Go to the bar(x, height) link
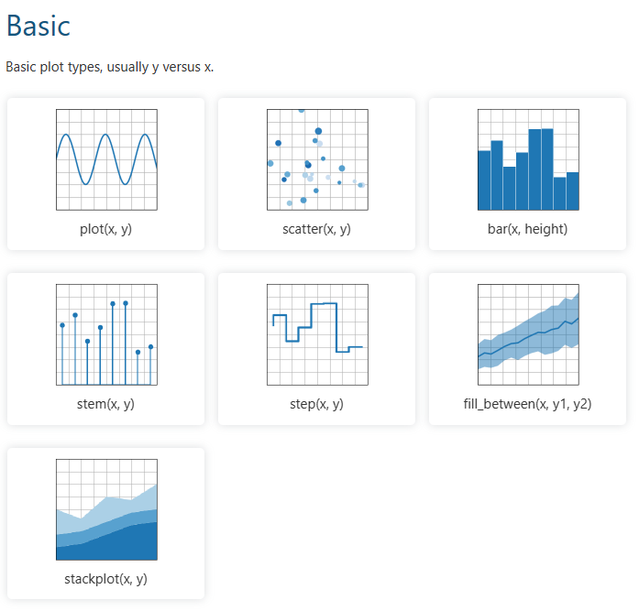This screenshot has height=611, width=639. tap(528, 229)
